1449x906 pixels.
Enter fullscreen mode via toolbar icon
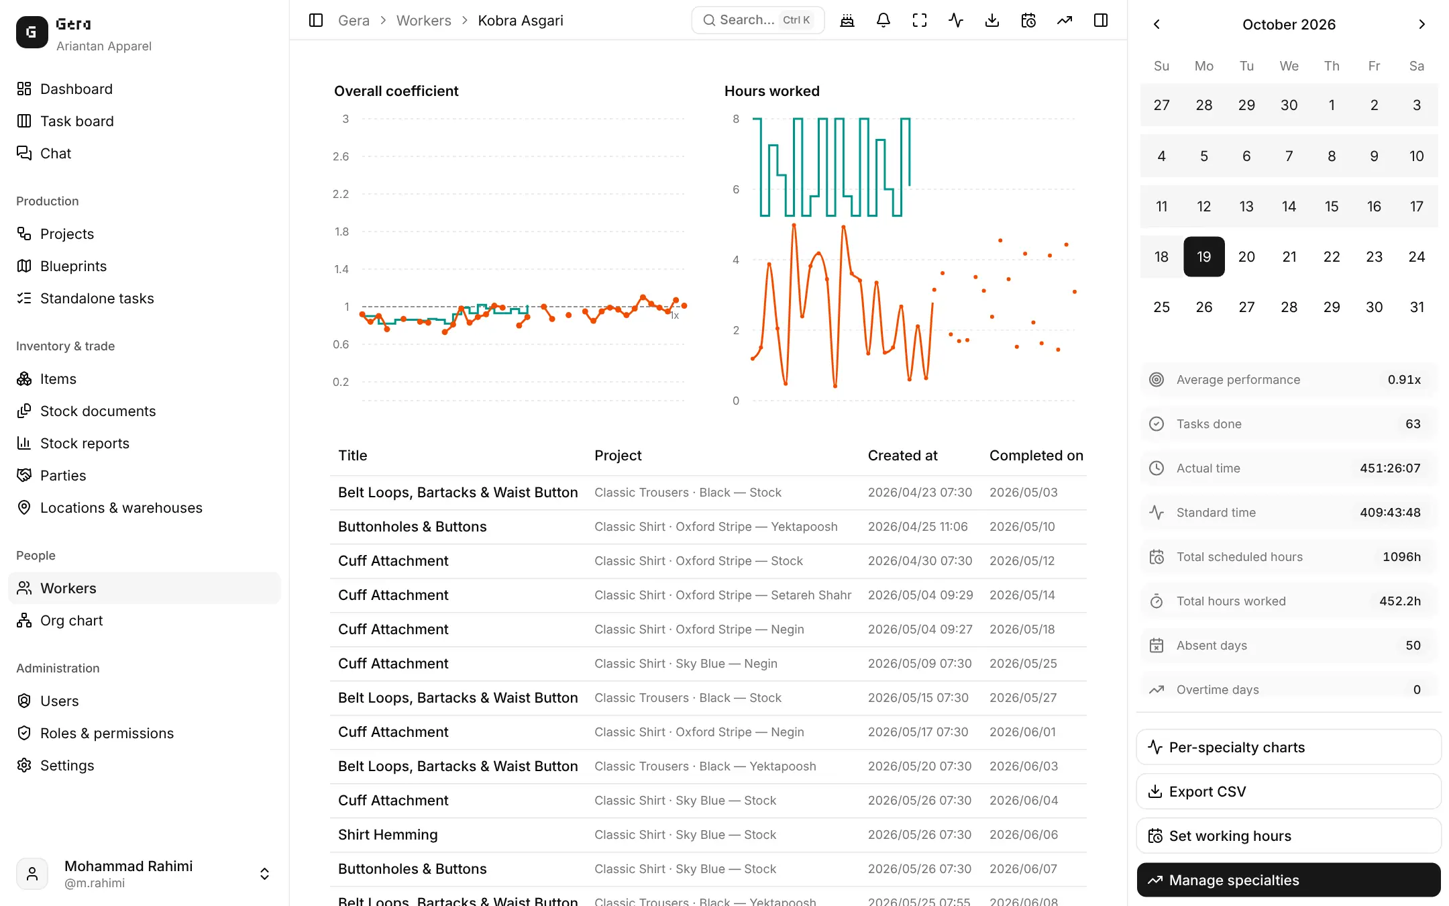point(920,20)
